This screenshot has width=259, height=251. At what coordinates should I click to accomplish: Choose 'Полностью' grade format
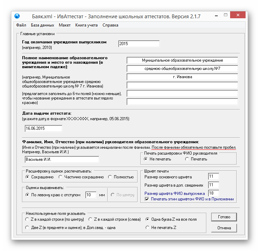pos(110,177)
